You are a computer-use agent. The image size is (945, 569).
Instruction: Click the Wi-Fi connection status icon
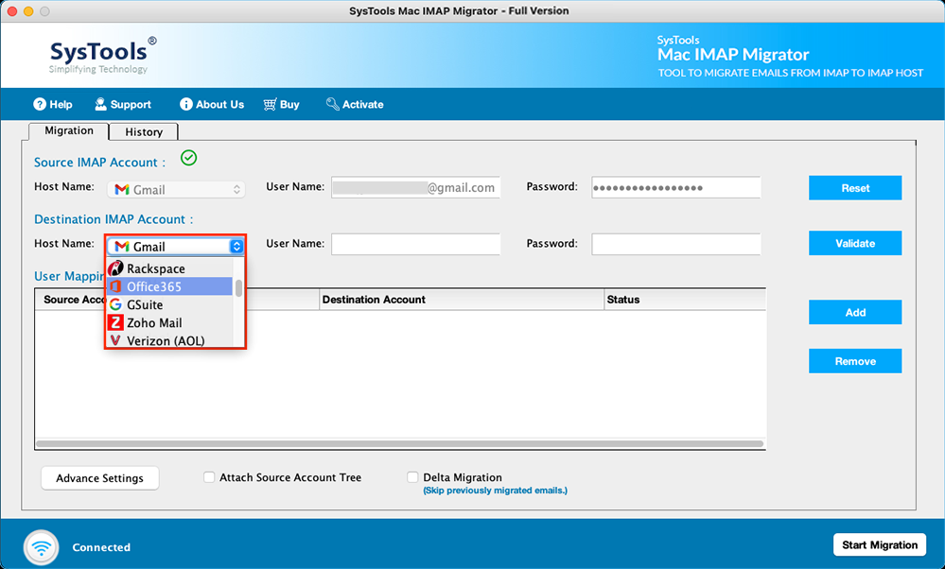(x=42, y=547)
